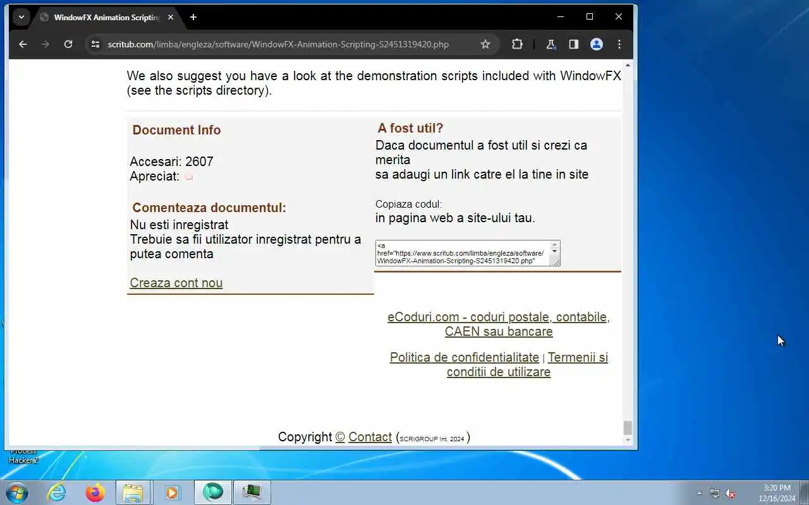
Task: Open Politica de confidentialitate link
Action: 465,357
